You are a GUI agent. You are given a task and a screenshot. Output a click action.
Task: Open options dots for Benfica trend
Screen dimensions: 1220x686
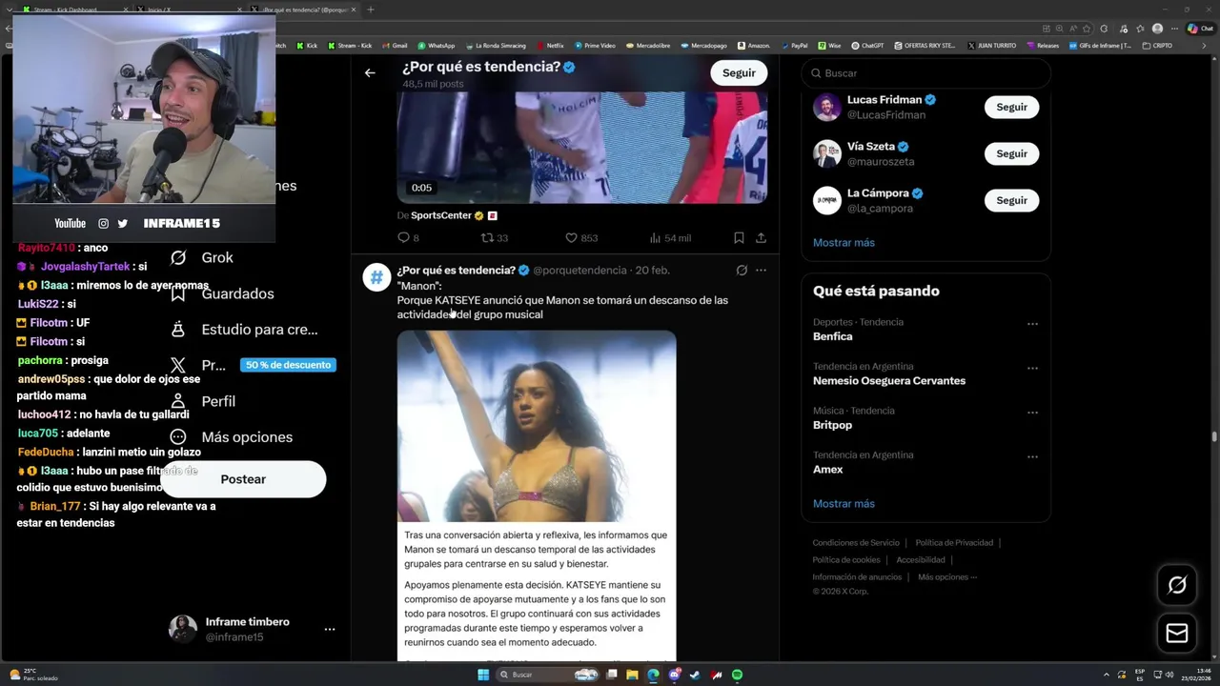(1032, 324)
